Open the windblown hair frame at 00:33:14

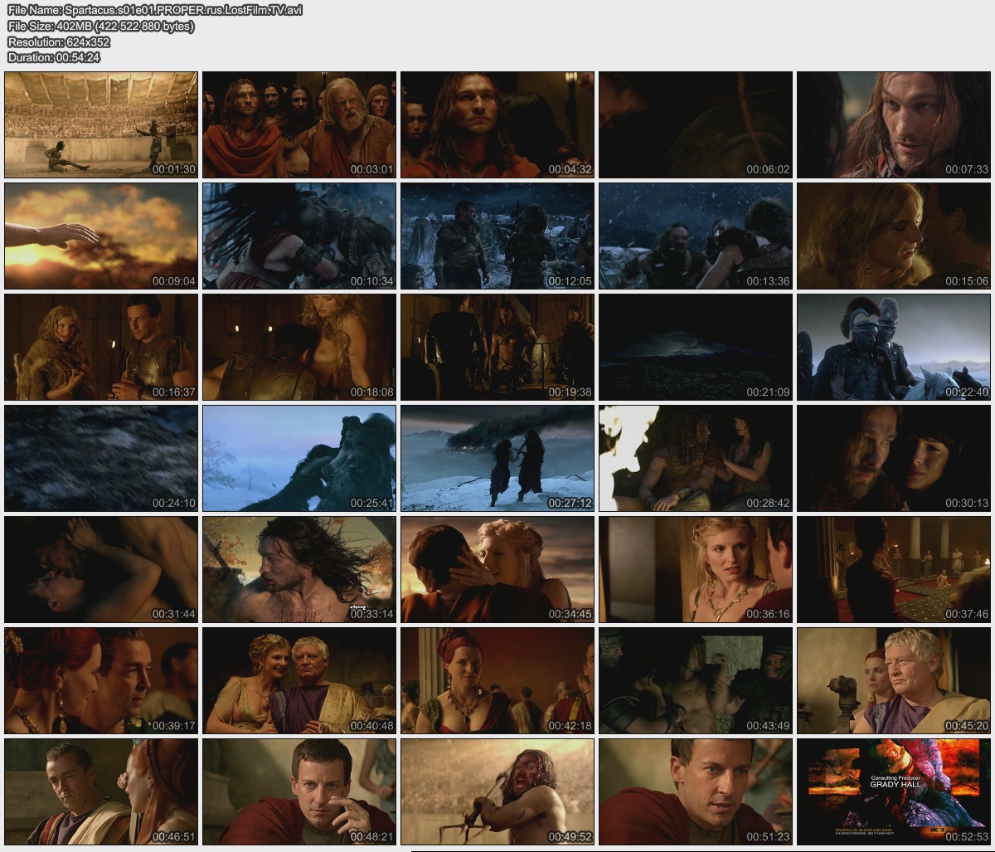coord(299,569)
